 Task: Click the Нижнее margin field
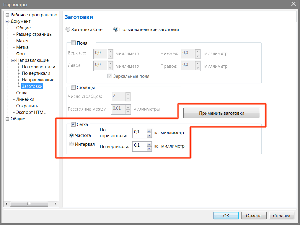point(188,54)
